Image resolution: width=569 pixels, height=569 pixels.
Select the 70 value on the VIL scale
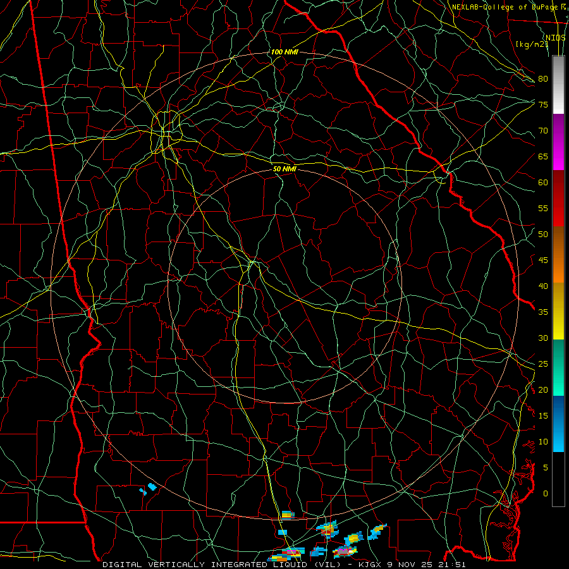click(x=543, y=131)
